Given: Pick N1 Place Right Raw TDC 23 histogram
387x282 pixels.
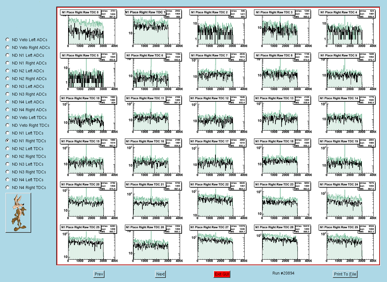Looking at the screenshot, I should 283,201.
